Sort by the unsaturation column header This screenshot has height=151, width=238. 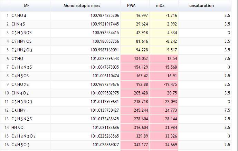click(x=201, y=6)
